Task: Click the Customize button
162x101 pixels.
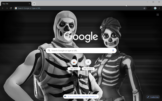Action: point(153,97)
